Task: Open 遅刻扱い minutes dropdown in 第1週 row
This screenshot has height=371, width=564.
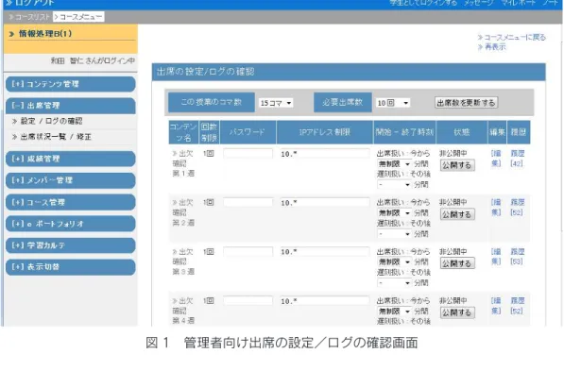Action: tap(394, 184)
